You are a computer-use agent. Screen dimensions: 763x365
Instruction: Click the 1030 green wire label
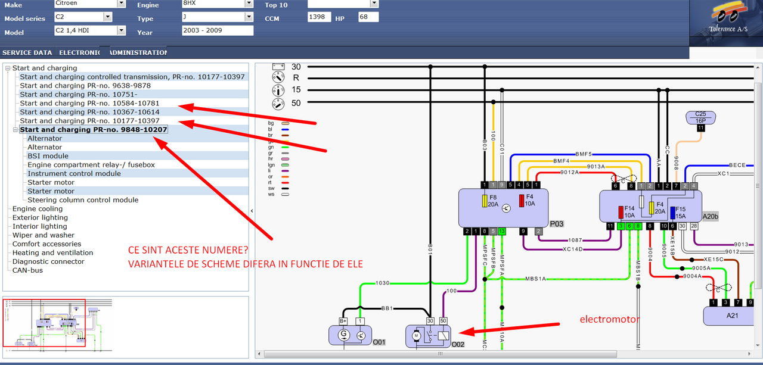(382, 283)
